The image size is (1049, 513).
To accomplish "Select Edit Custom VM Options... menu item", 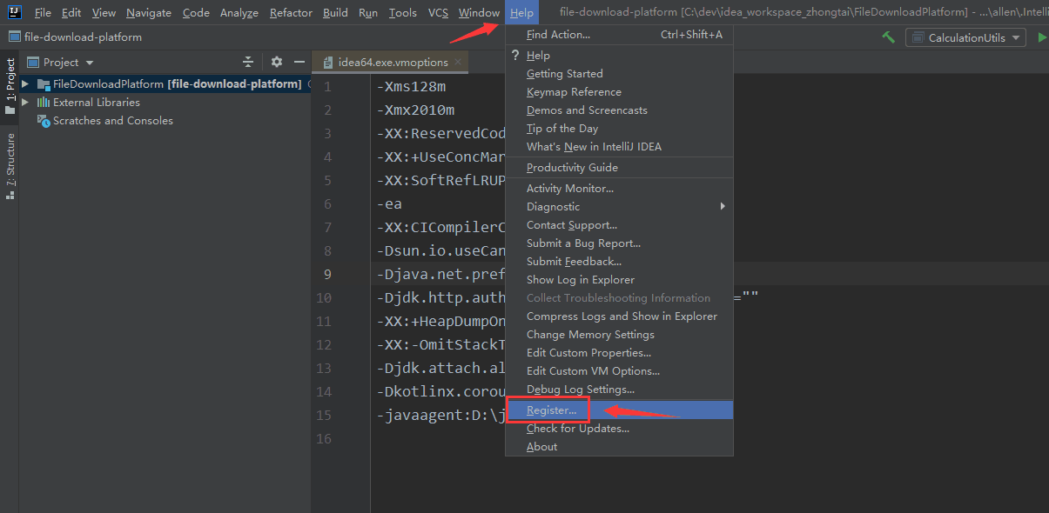I will click(x=619, y=371).
